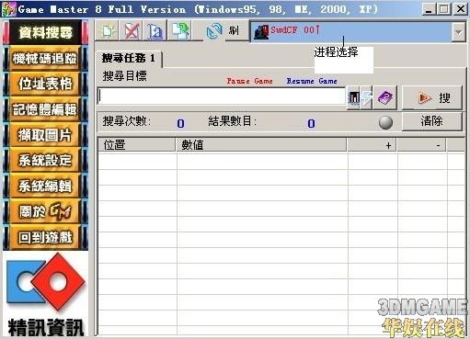Expand the process selection dropdown arrow
Screen dimensions: 470x339
point(458,32)
